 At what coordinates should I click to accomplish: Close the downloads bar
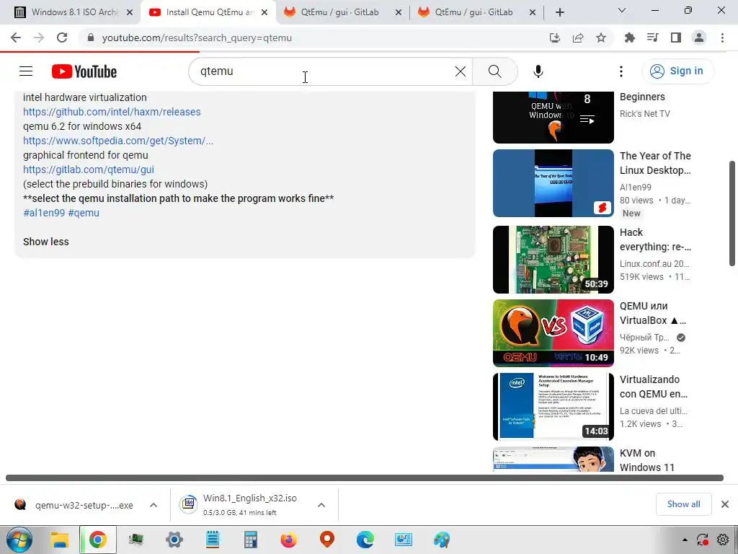click(x=725, y=504)
